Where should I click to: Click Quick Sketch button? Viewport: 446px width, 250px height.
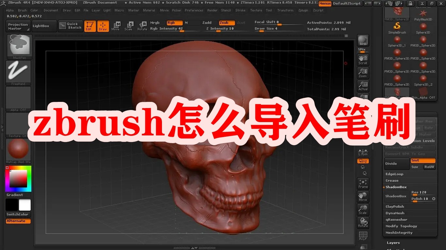(x=71, y=26)
